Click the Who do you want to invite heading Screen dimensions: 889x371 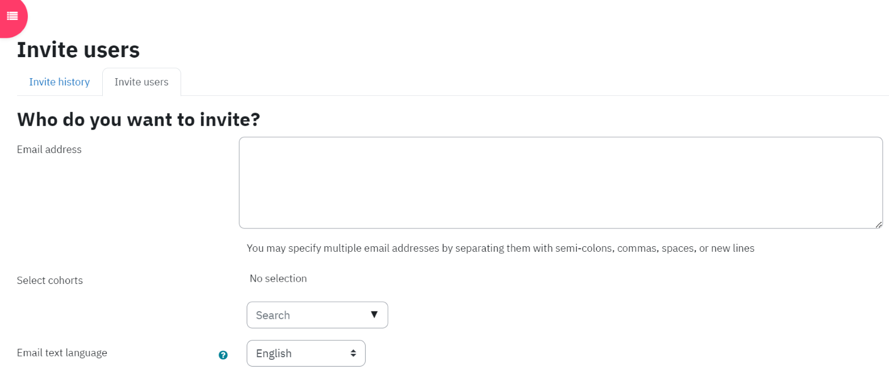coord(138,119)
